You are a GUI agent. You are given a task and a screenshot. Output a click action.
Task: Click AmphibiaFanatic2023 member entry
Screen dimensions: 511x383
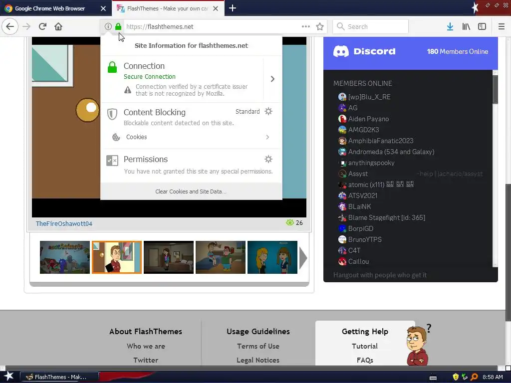pos(376,141)
